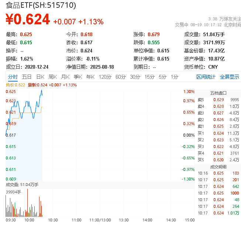241x227 pixels.
Task: Switch to the 分时 chart tab
Action: [x=13, y=77]
